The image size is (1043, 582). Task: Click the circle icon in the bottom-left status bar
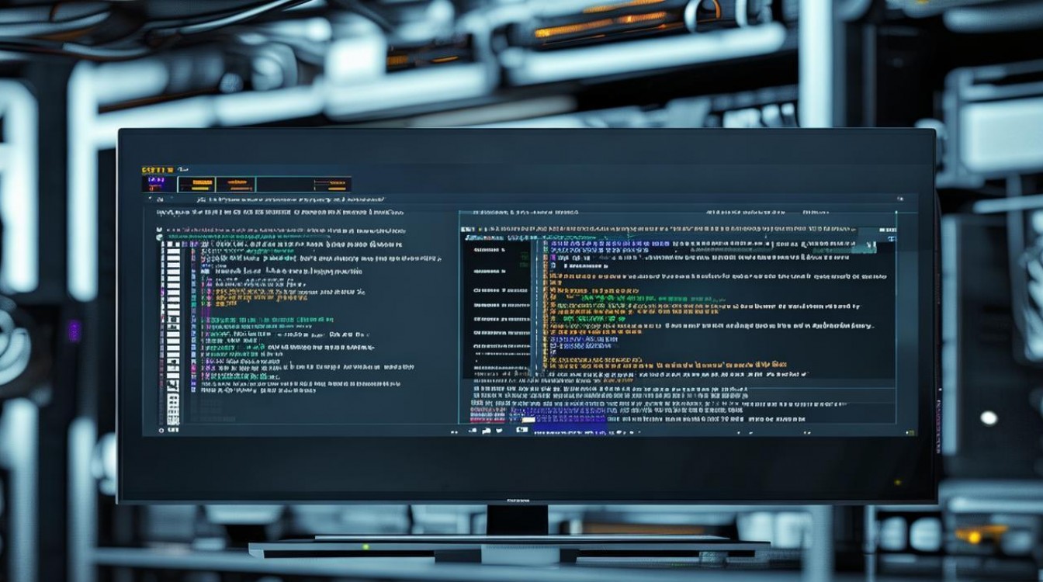[x=161, y=429]
